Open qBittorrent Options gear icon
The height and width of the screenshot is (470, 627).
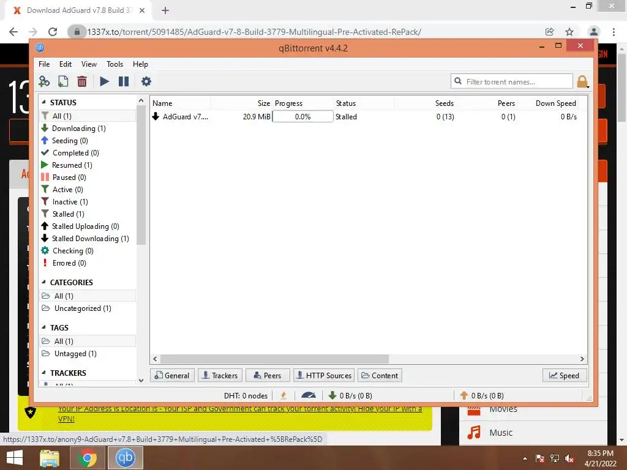tap(146, 81)
